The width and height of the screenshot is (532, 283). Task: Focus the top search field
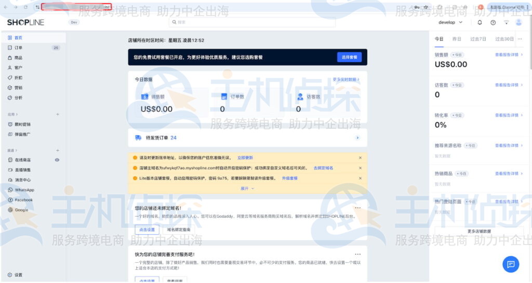click(252, 22)
